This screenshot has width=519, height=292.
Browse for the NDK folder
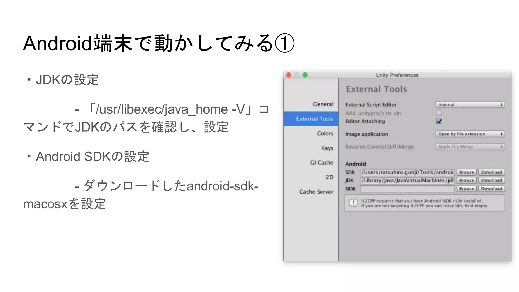pos(467,189)
